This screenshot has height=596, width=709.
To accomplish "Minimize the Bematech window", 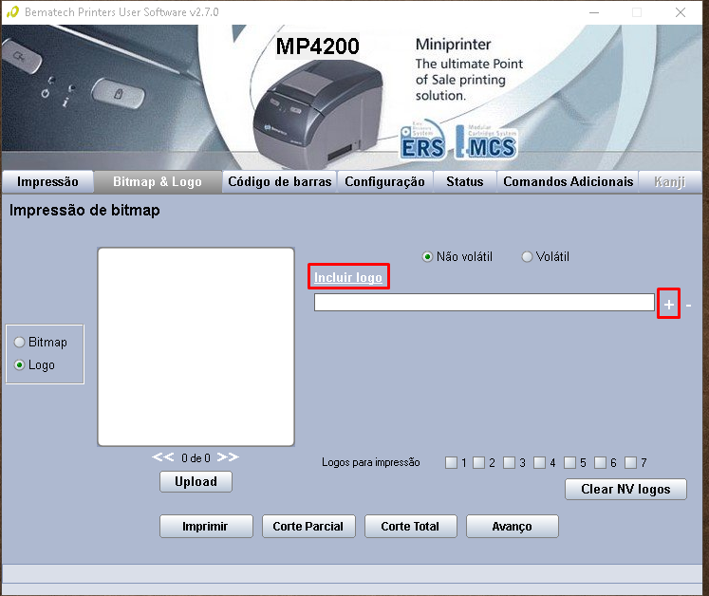I will tap(594, 12).
